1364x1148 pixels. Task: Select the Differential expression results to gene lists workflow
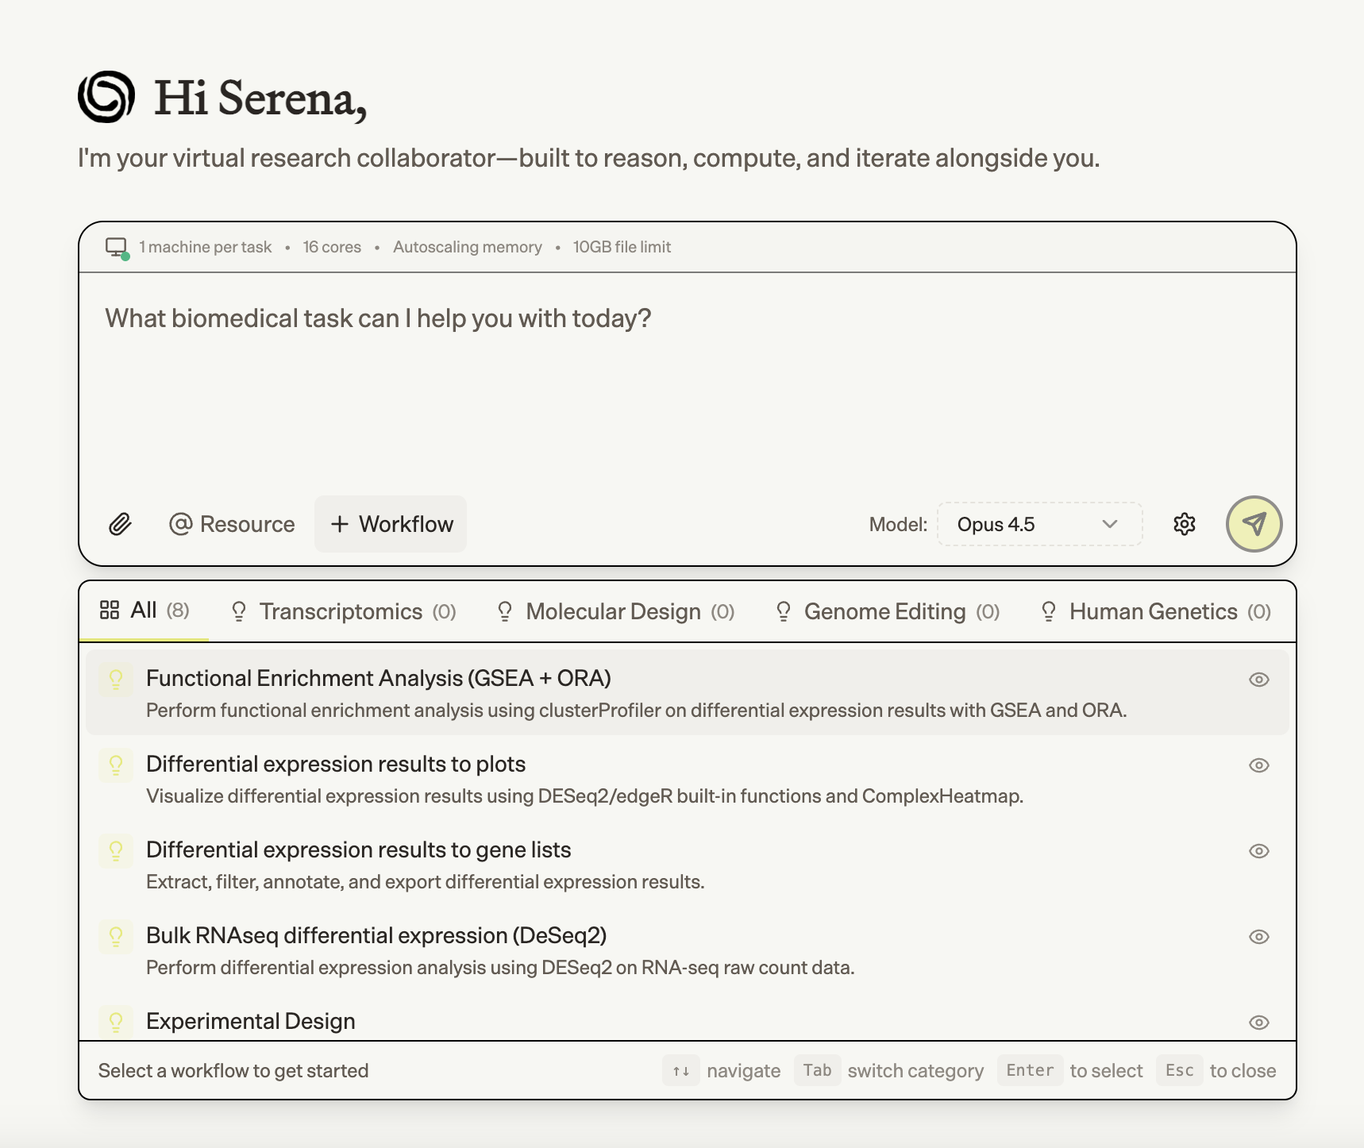687,864
